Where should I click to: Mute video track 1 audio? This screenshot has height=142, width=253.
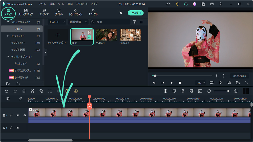click(x=18, y=115)
